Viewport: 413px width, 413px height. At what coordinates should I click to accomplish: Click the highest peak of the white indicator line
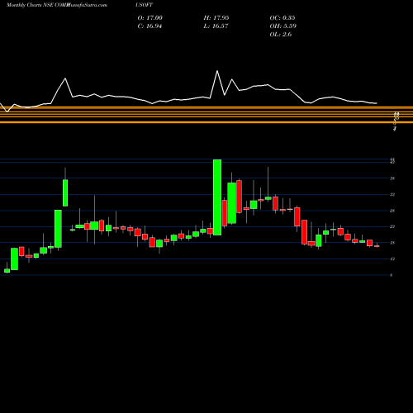(217, 71)
